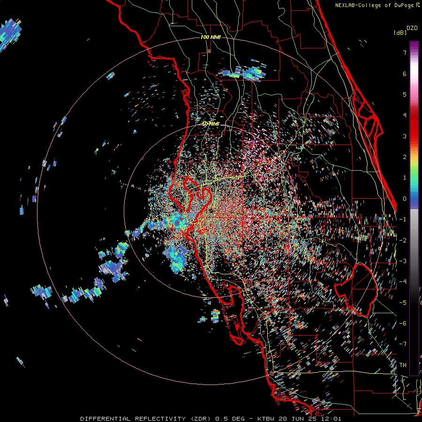This screenshot has height=422, width=422.
Task: Click the 2 value on the color scale
Action: click(x=405, y=157)
